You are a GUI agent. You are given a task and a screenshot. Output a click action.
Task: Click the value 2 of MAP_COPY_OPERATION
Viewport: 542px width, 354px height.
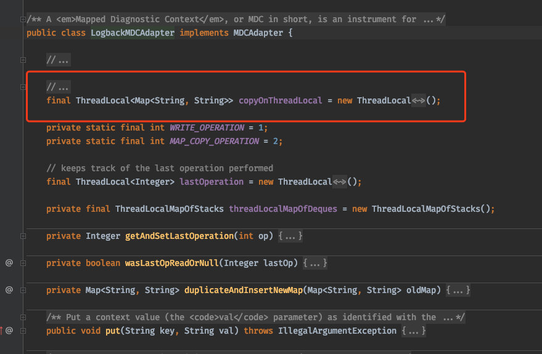276,141
